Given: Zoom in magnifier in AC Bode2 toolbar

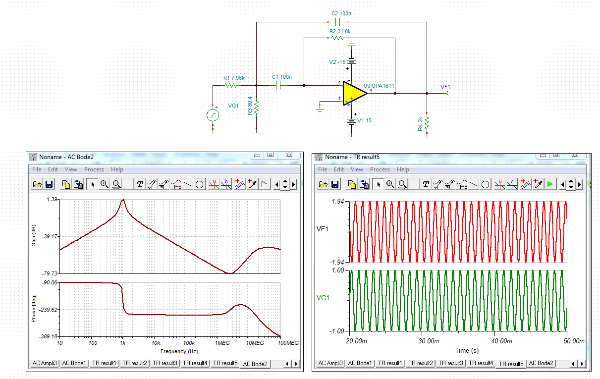Looking at the screenshot, I should [x=104, y=184].
